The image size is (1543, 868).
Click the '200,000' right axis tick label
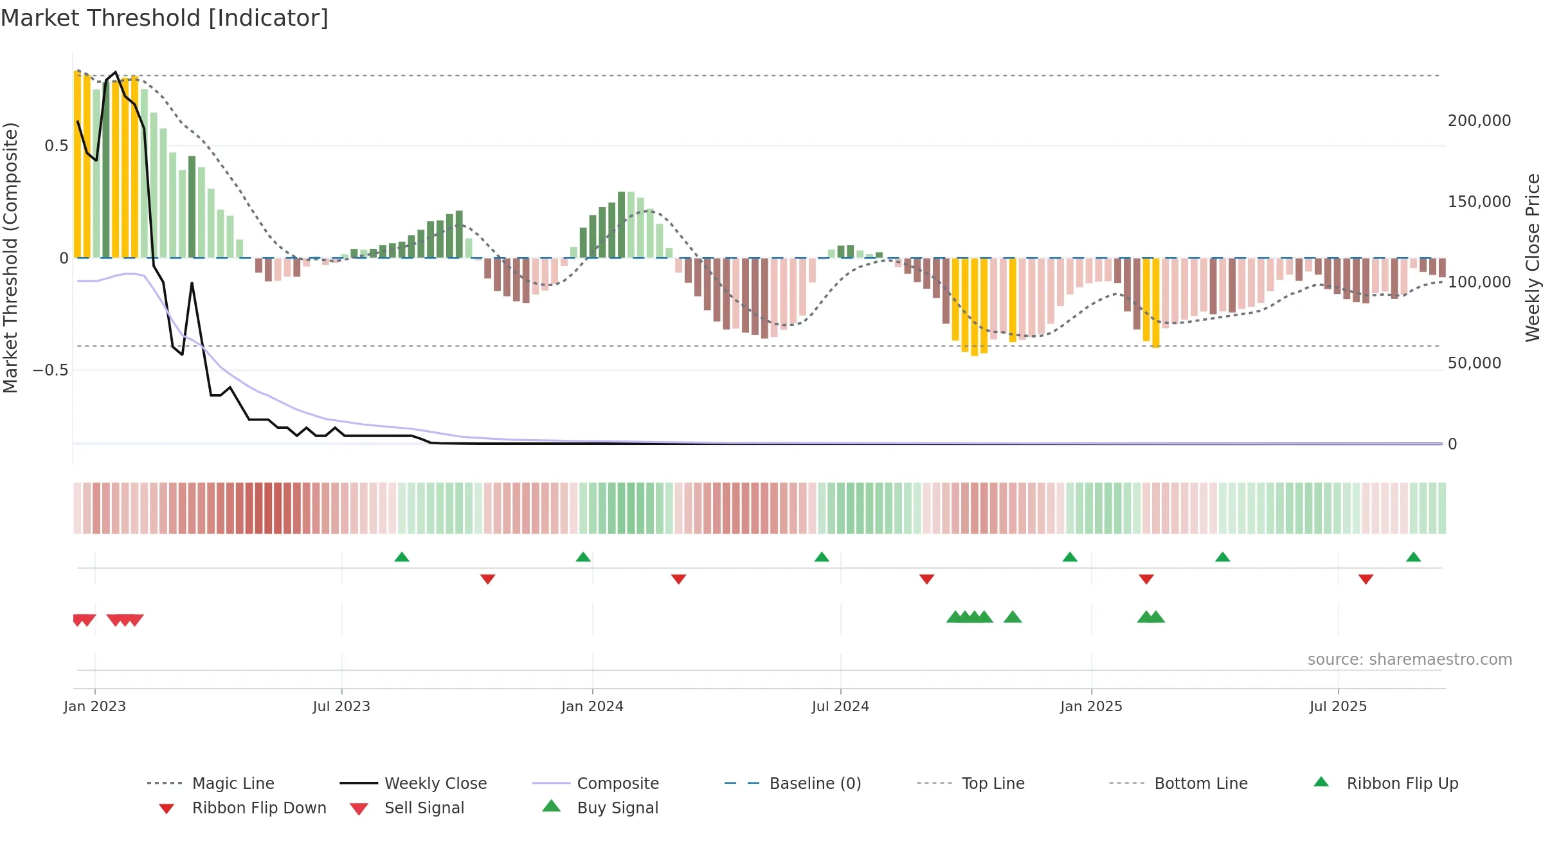click(1479, 121)
